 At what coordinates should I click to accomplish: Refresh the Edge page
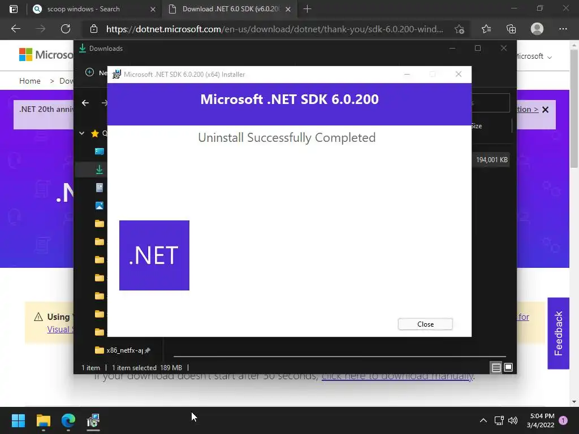(66, 29)
